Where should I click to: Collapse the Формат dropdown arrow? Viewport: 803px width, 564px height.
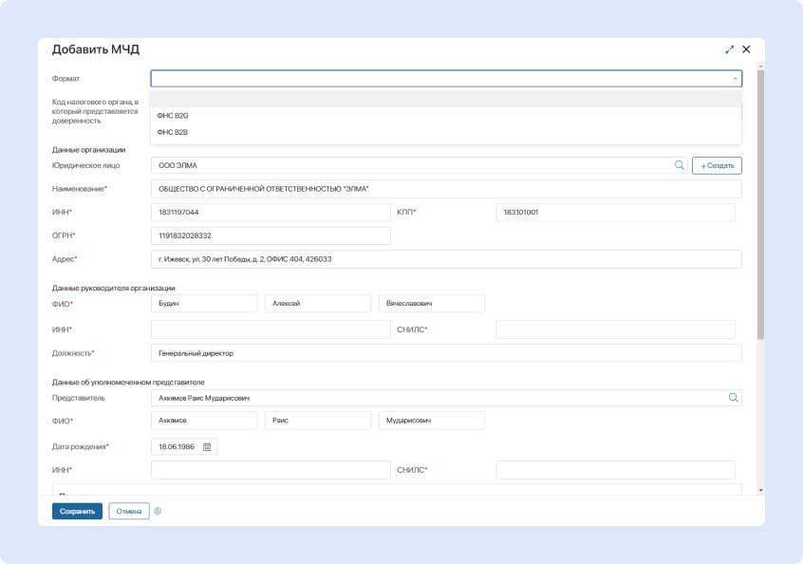pos(734,79)
